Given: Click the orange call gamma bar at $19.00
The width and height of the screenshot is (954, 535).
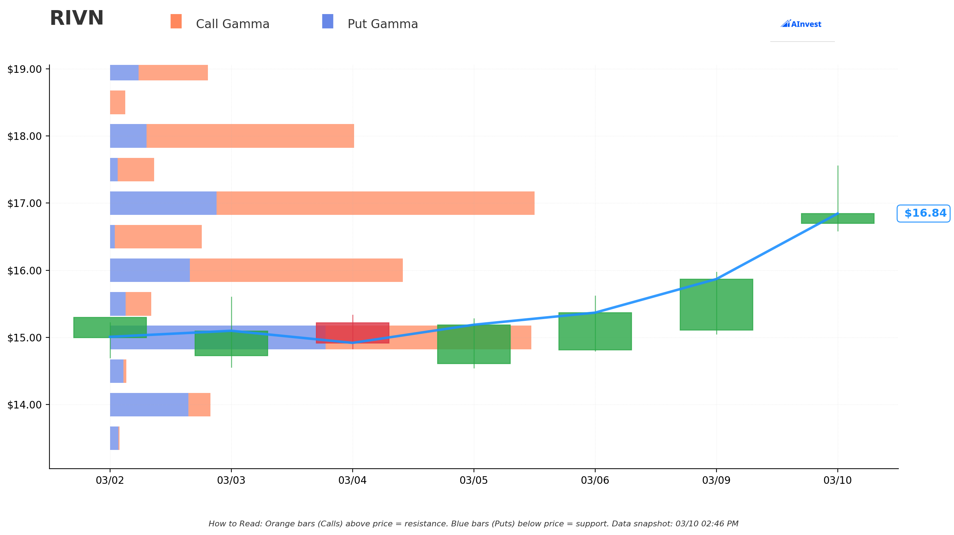Looking at the screenshot, I should coord(173,72).
